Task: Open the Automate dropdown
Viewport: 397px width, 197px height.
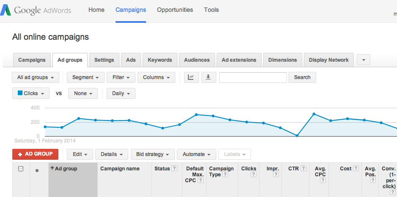Action: 196,154
